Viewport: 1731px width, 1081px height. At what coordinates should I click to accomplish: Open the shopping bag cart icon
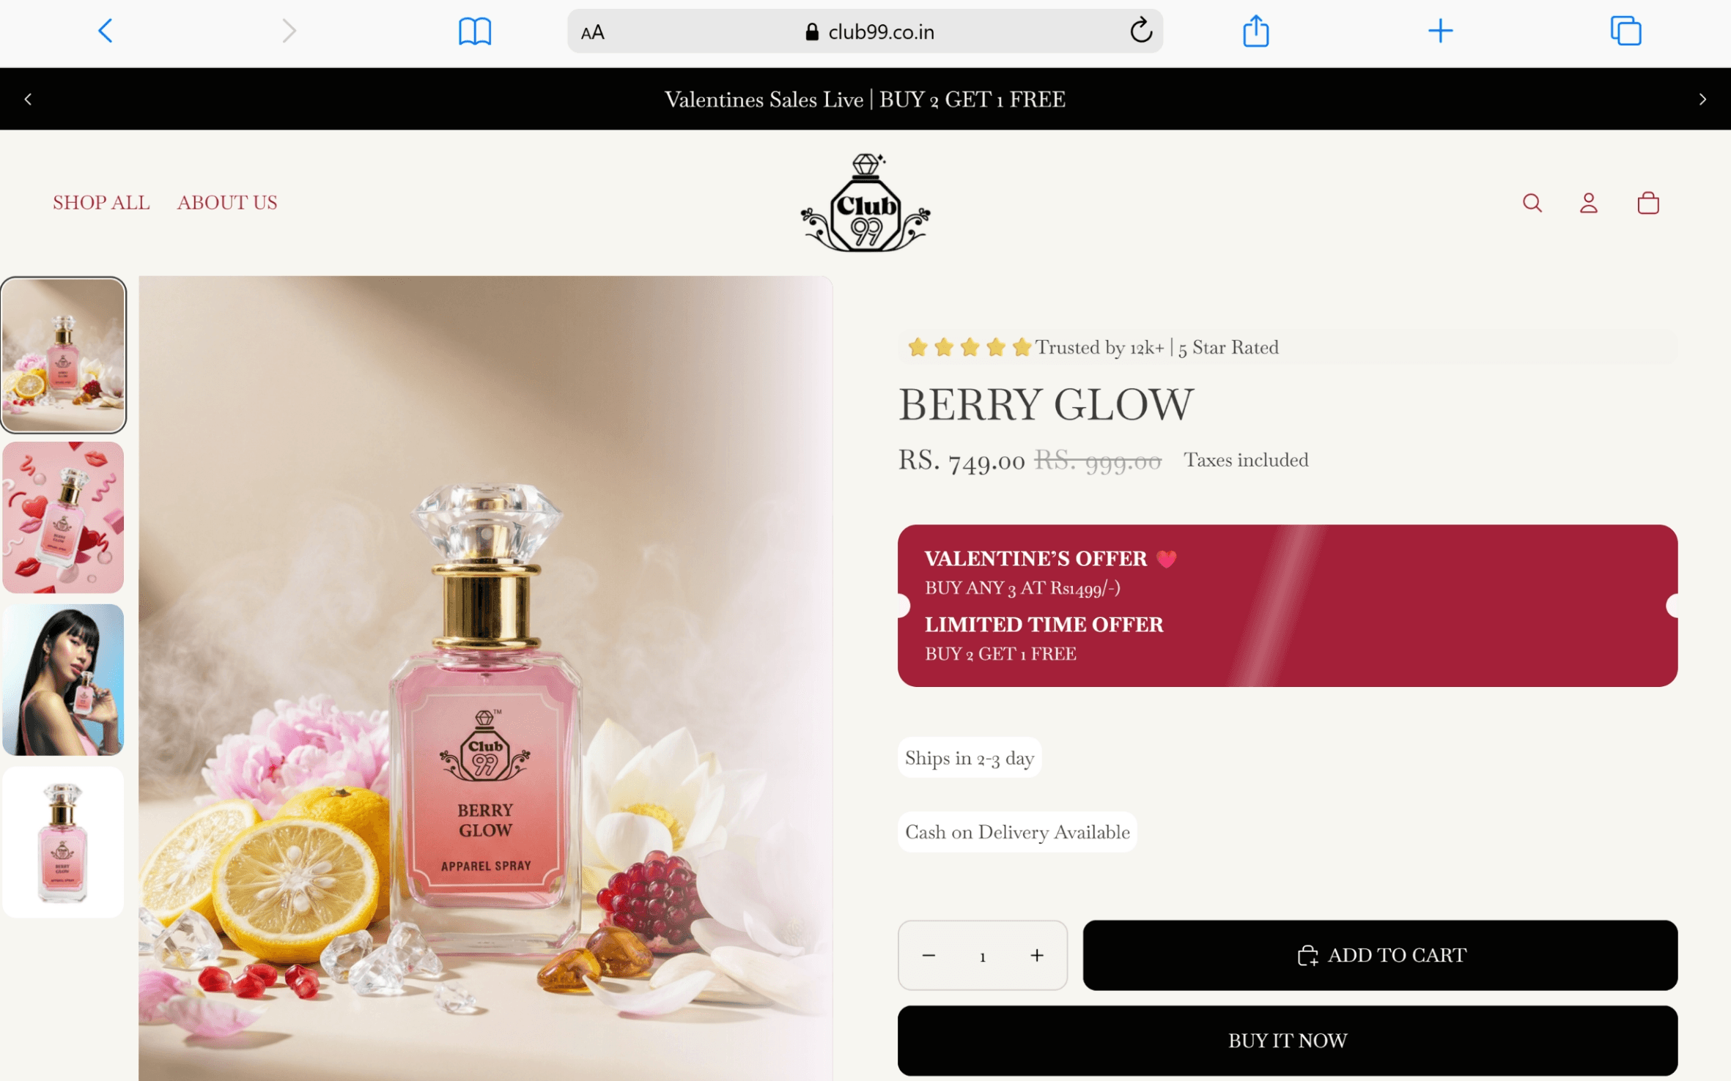pyautogui.click(x=1648, y=203)
